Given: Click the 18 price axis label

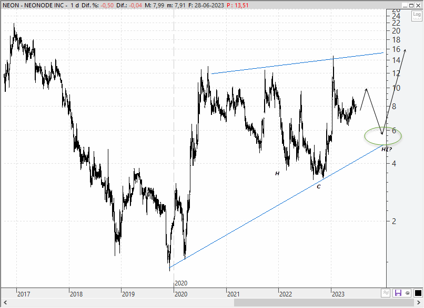Looking at the screenshot, I should 396,40.
